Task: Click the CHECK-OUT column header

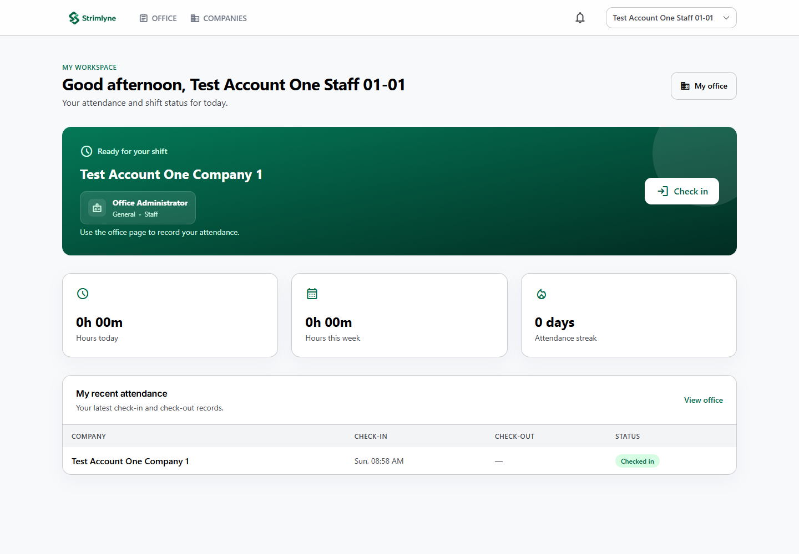Action: point(514,437)
